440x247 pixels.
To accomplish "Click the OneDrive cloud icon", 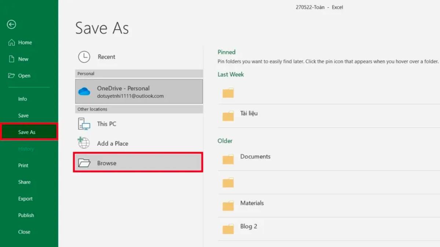I will pyautogui.click(x=84, y=91).
